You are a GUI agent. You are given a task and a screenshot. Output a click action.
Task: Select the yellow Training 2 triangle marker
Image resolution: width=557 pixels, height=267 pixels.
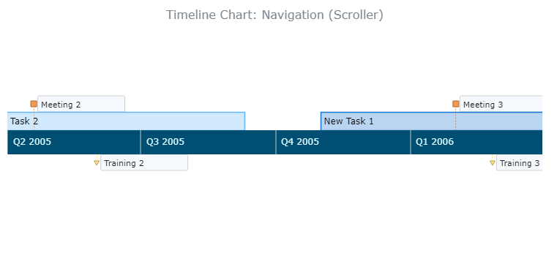point(97,162)
